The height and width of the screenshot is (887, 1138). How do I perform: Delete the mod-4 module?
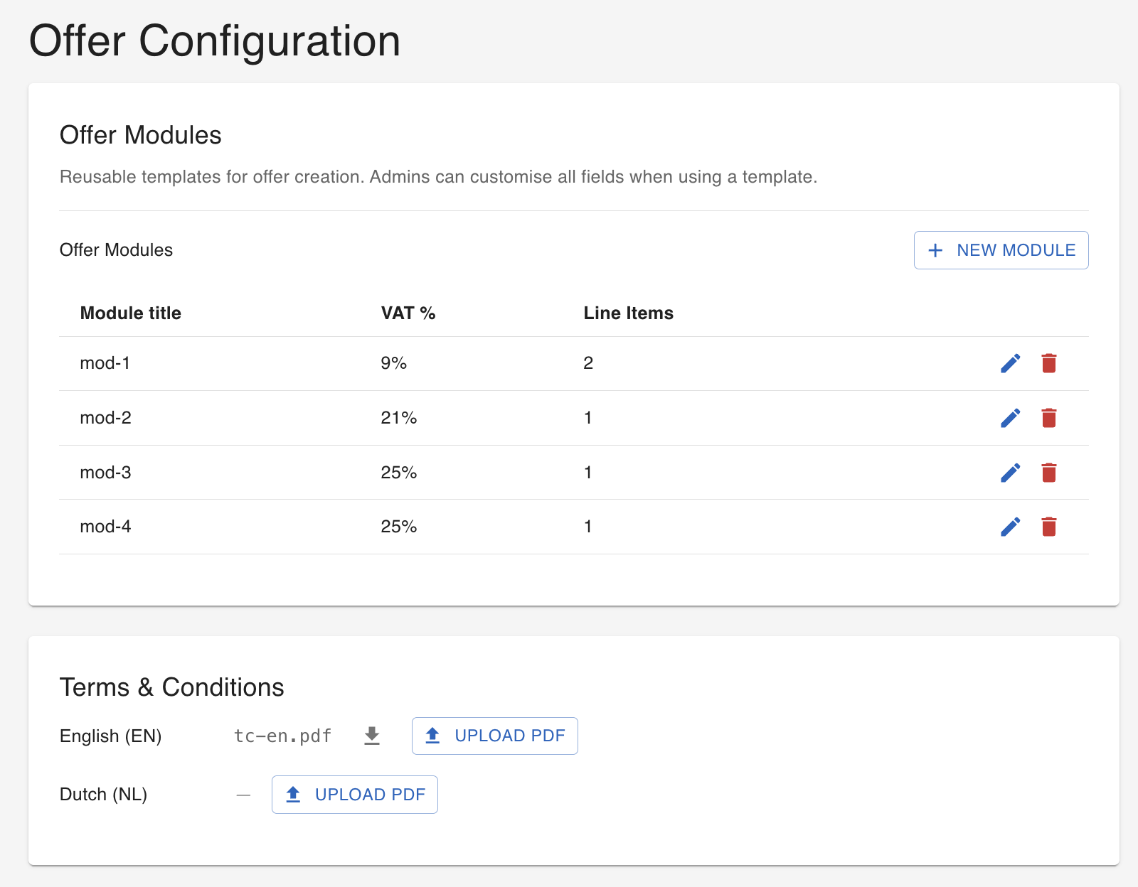(1048, 527)
